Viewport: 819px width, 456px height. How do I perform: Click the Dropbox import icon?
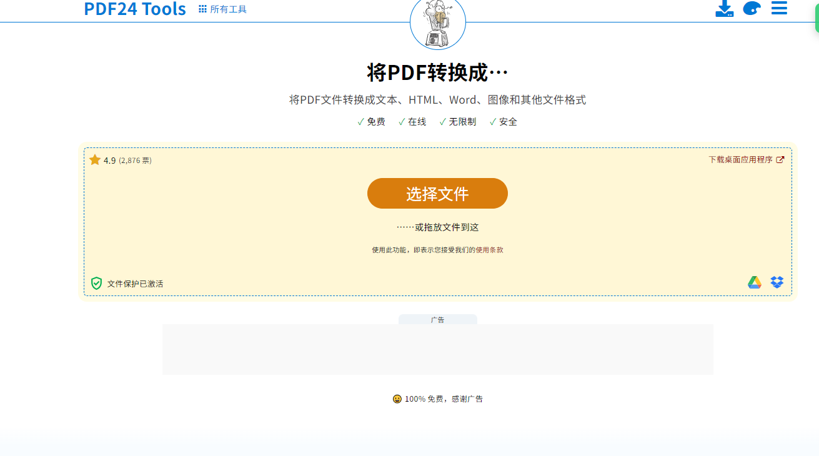coord(777,282)
